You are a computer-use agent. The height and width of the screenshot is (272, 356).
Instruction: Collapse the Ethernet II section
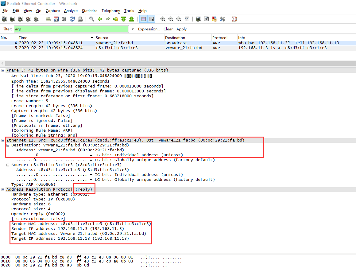[2, 140]
